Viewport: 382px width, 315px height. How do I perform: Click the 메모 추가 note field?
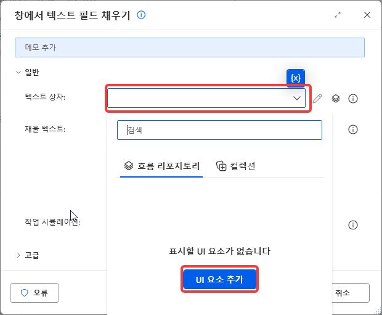[190, 47]
